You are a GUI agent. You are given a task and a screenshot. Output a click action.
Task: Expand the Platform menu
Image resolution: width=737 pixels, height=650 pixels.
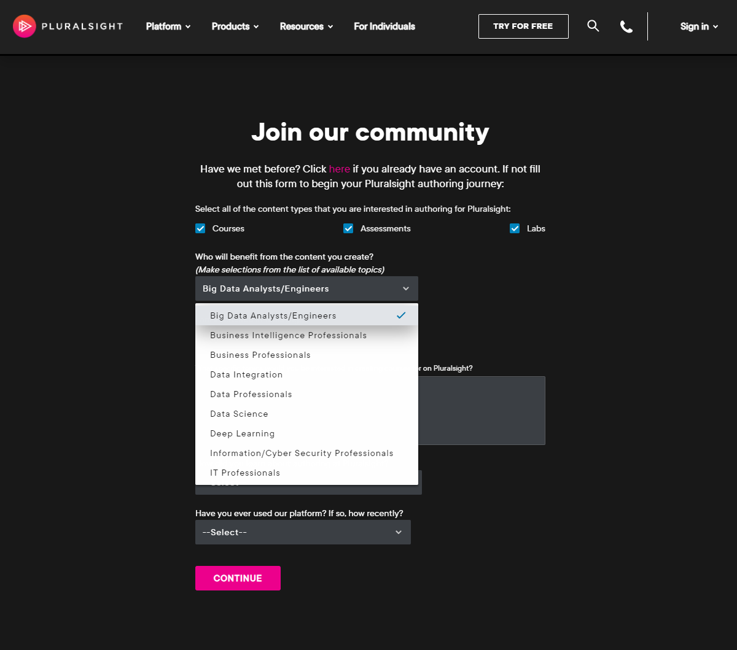pyautogui.click(x=168, y=26)
